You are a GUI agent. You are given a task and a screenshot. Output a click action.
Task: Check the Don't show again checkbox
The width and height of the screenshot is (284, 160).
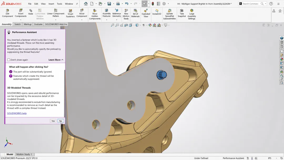click(8, 60)
